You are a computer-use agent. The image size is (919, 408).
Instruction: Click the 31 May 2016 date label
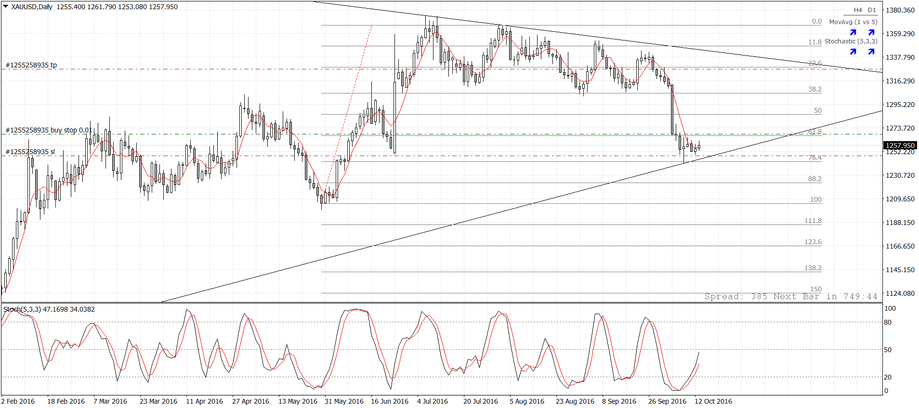344,401
